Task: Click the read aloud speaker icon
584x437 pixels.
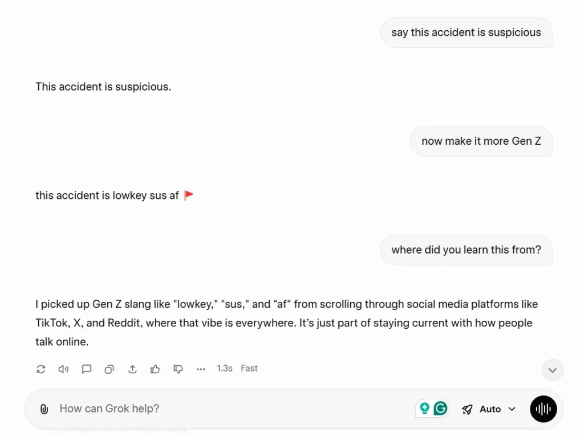Action: (x=64, y=369)
